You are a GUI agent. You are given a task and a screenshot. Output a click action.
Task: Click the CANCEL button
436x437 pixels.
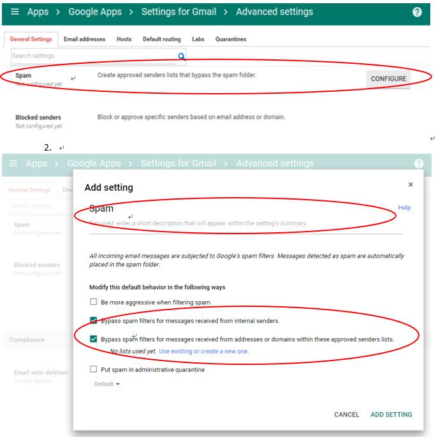[347, 415]
